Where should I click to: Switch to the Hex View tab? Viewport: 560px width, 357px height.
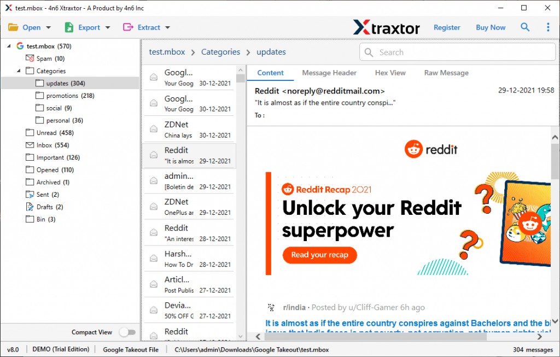[390, 73]
